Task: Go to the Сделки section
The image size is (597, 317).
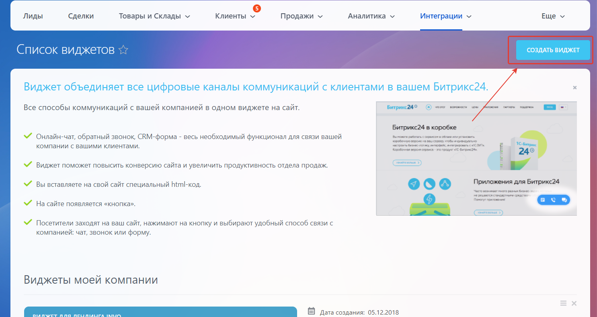Action: (81, 16)
